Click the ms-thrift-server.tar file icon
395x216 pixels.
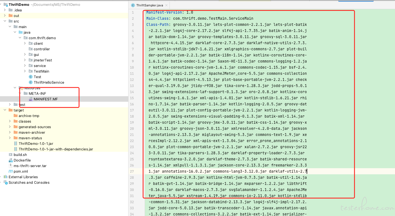tap(11, 166)
